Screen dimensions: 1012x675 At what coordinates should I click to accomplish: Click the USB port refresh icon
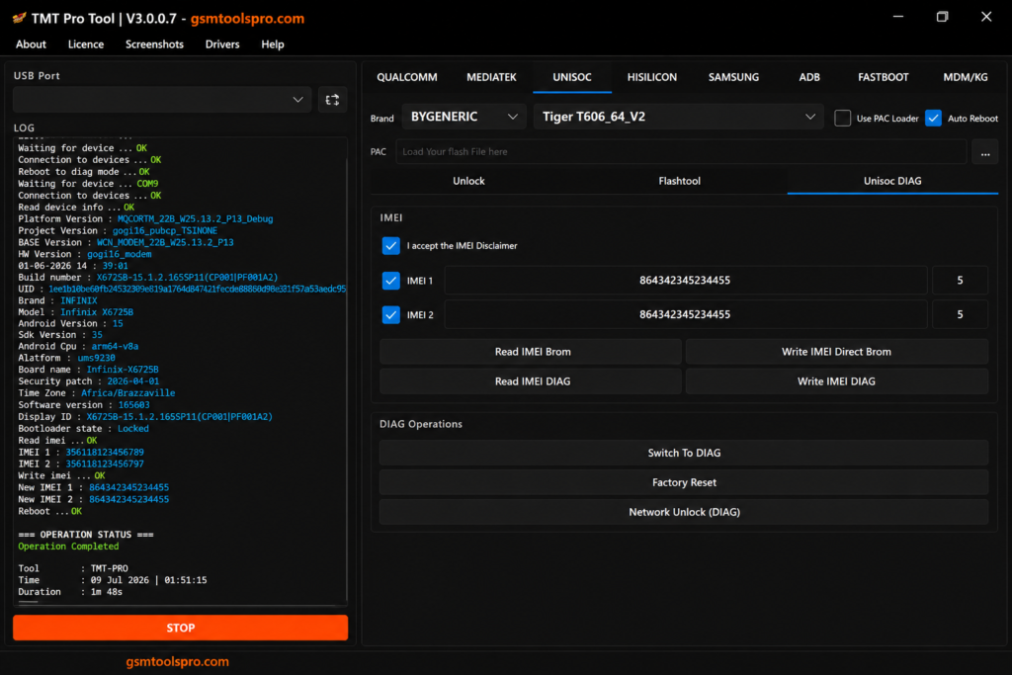(x=332, y=100)
